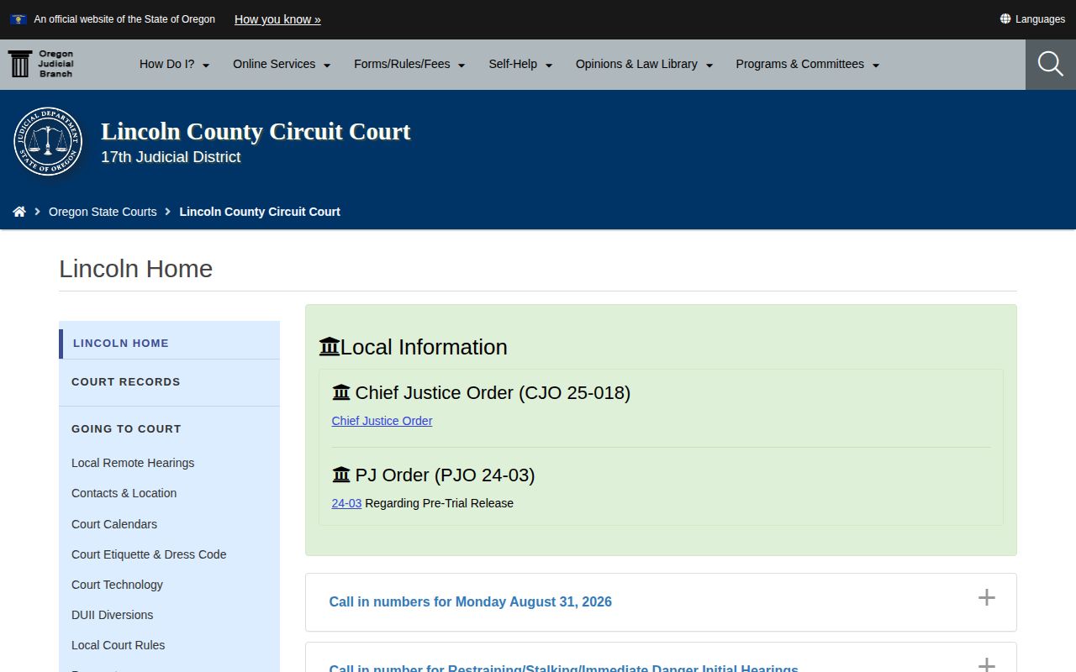This screenshot has width=1076, height=672.
Task: Expand Opinions & Law Library menu
Action: [644, 64]
